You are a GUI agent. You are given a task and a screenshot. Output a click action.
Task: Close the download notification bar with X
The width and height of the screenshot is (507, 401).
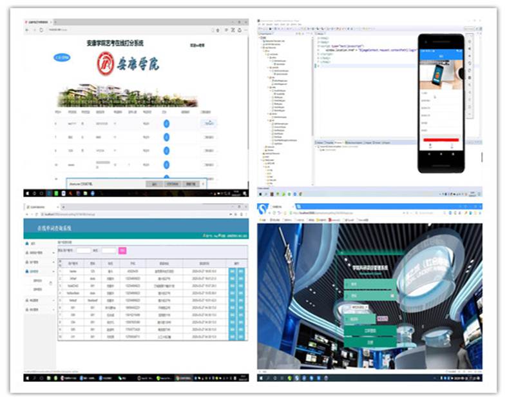(202, 184)
